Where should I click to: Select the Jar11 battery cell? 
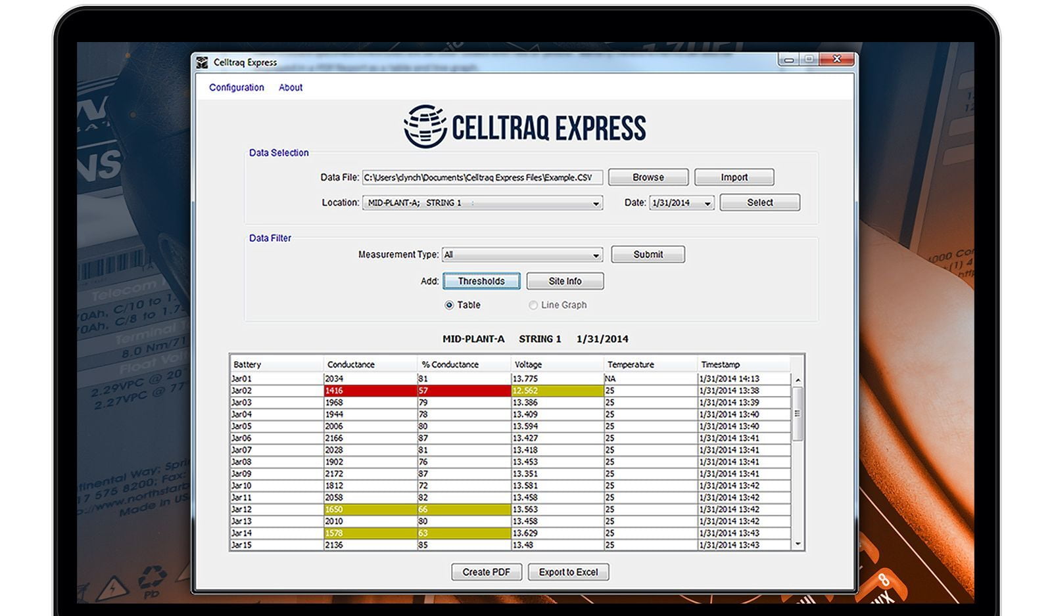coord(277,497)
